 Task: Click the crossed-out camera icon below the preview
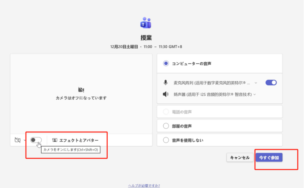(17, 140)
